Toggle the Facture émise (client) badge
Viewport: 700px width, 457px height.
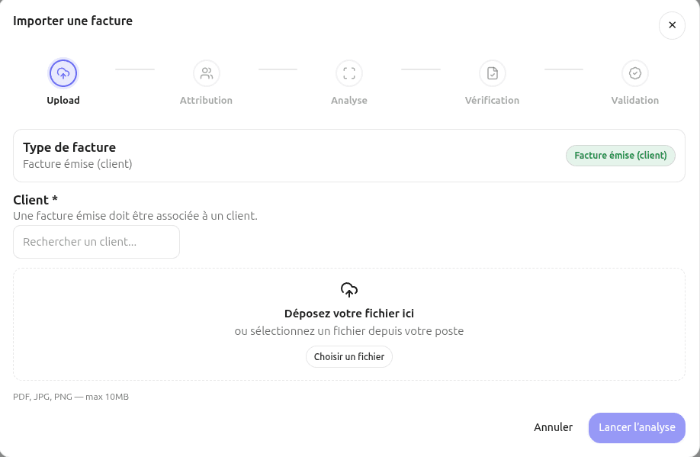[x=620, y=155]
